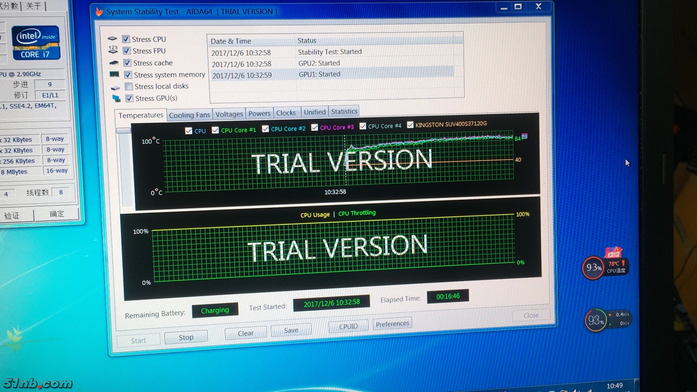Open the Voltages tab
Screen dimensions: 697x392
(229, 114)
